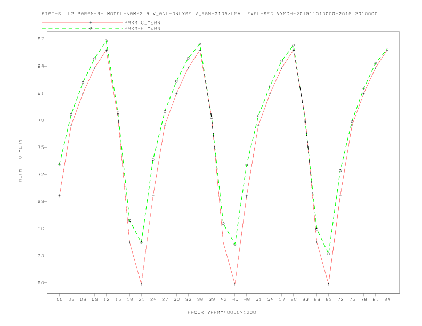Click y-axis tick label 72
Image resolution: width=422 pixels, height=326 pixels.
pos(41,174)
